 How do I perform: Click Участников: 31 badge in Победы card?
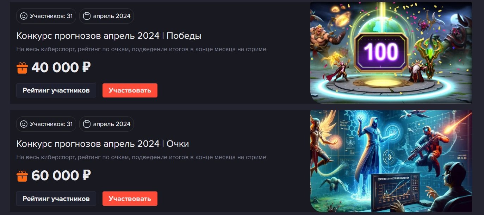coord(46,16)
